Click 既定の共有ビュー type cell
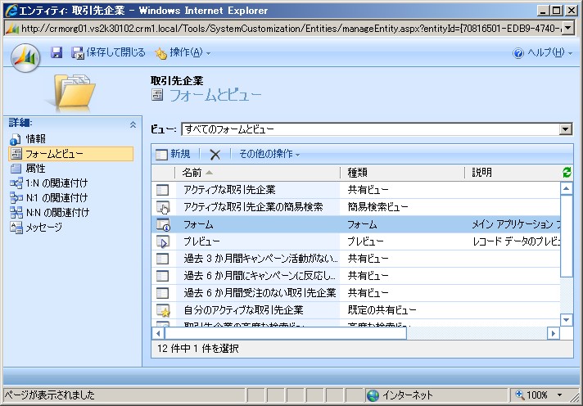 [382, 310]
